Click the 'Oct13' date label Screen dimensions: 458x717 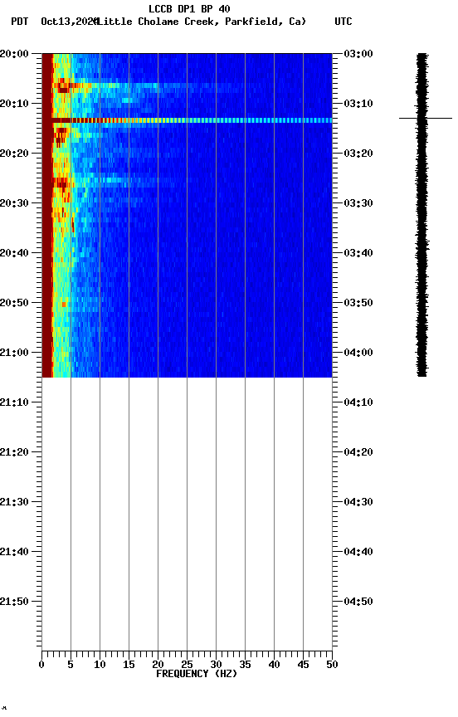coord(54,22)
